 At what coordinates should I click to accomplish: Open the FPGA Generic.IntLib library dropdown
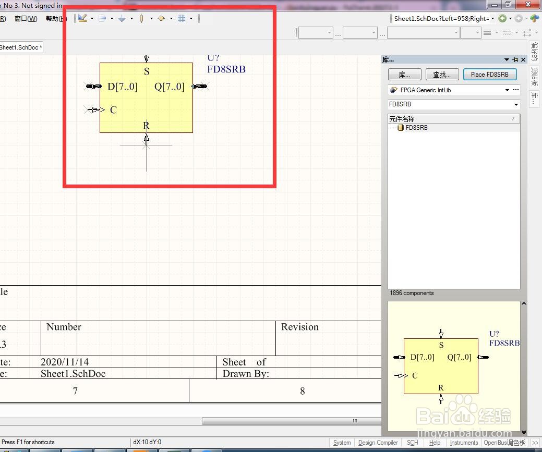click(507, 90)
